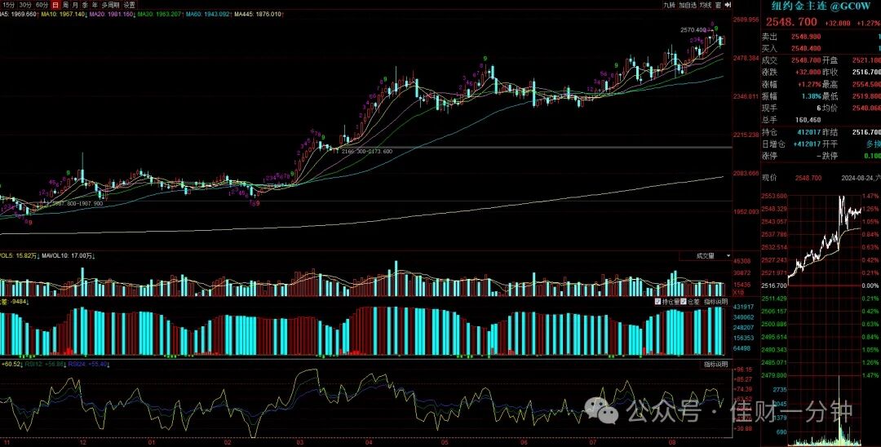
Task: Click the MA5 indicator arrow label
Action: pyautogui.click(x=37, y=14)
